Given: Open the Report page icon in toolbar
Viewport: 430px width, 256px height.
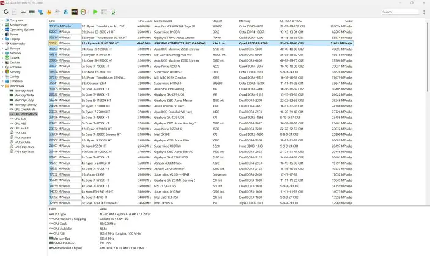Looking at the screenshot, I should click(15, 12).
